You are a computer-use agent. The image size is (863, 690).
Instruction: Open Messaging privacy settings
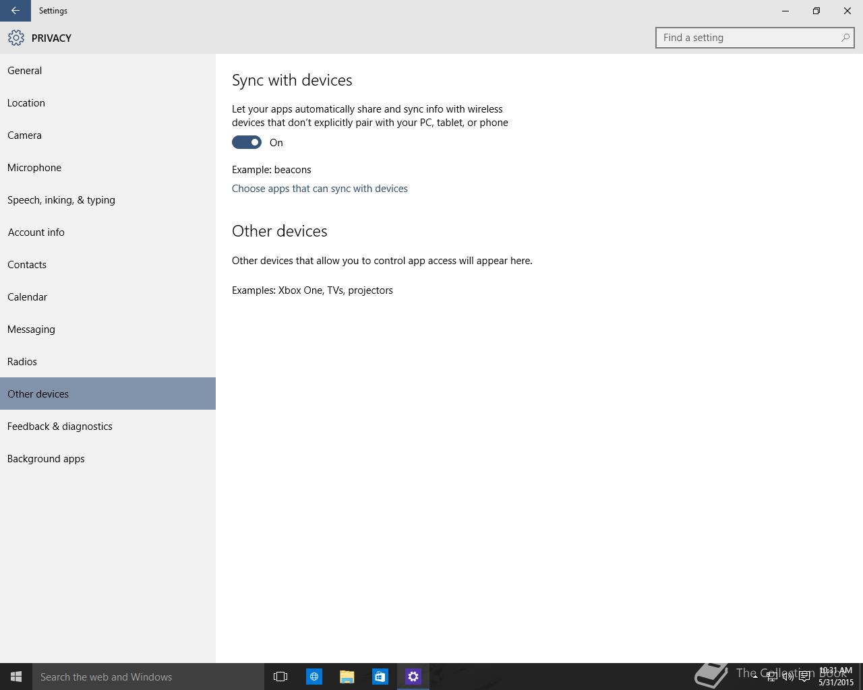point(108,329)
